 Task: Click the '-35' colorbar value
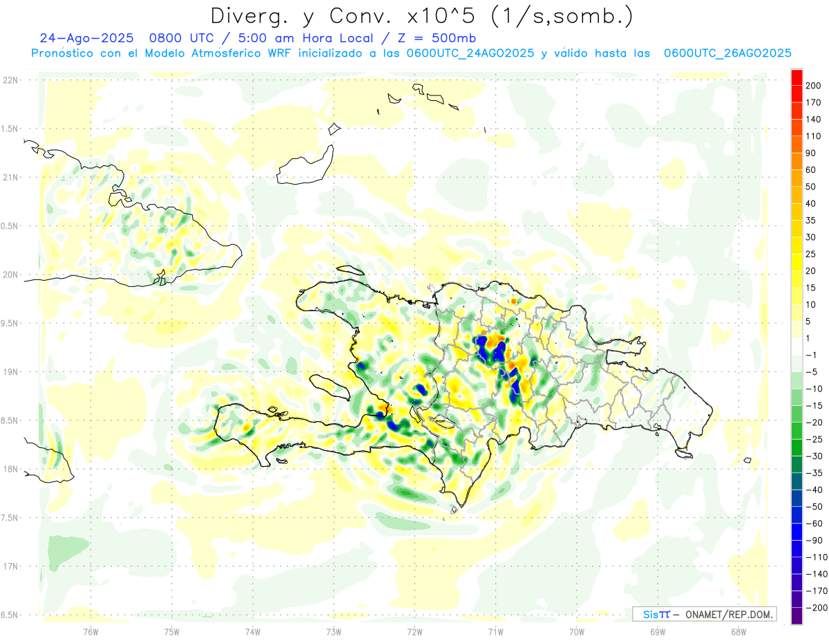(814, 473)
